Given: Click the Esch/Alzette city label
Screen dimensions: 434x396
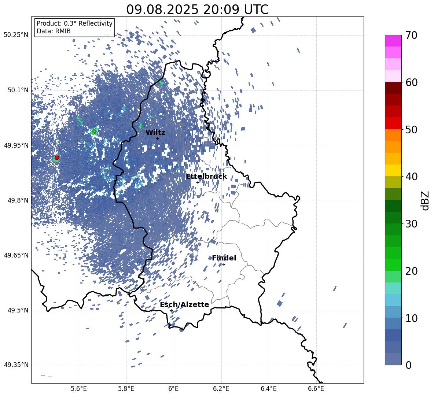Looking at the screenshot, I should [184, 304].
